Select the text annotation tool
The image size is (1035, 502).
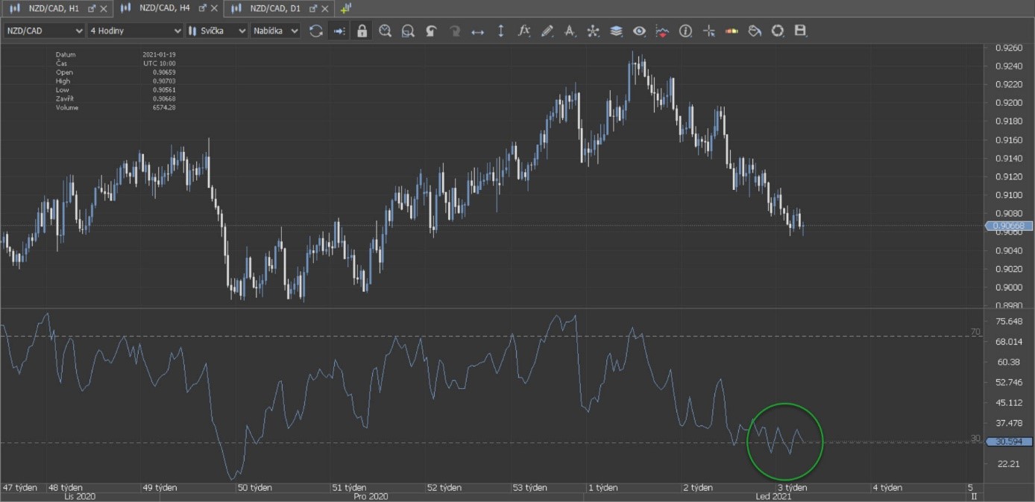tap(570, 31)
